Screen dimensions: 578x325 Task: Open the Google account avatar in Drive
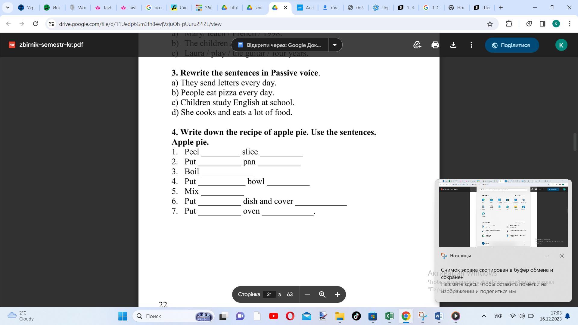click(x=561, y=45)
